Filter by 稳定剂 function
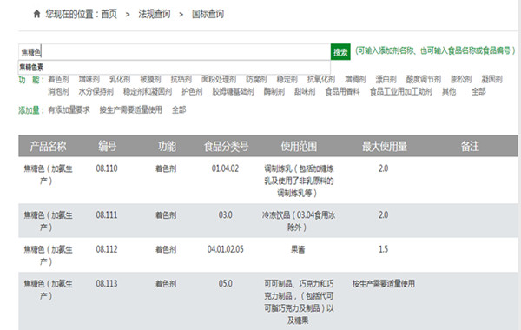Screen dimensions: 521x330 coord(287,79)
